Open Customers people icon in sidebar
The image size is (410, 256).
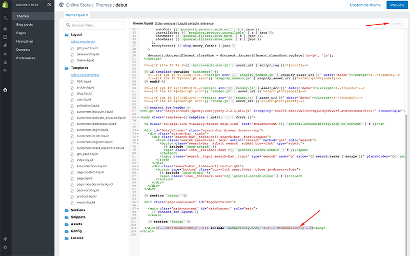[5, 54]
